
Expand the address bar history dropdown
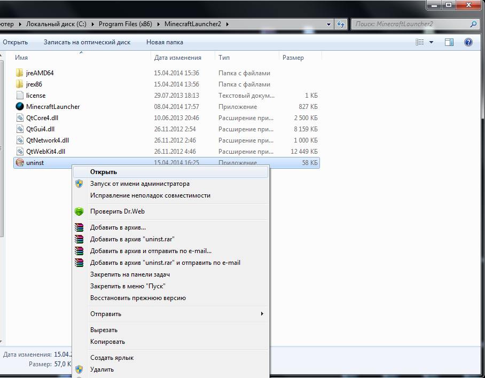coord(328,24)
